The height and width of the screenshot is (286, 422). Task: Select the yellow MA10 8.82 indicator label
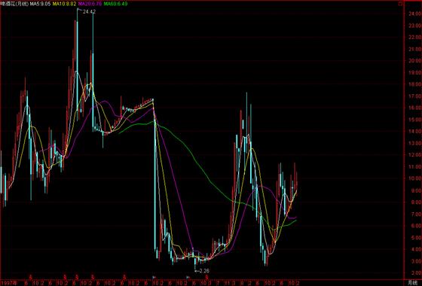click(x=64, y=4)
